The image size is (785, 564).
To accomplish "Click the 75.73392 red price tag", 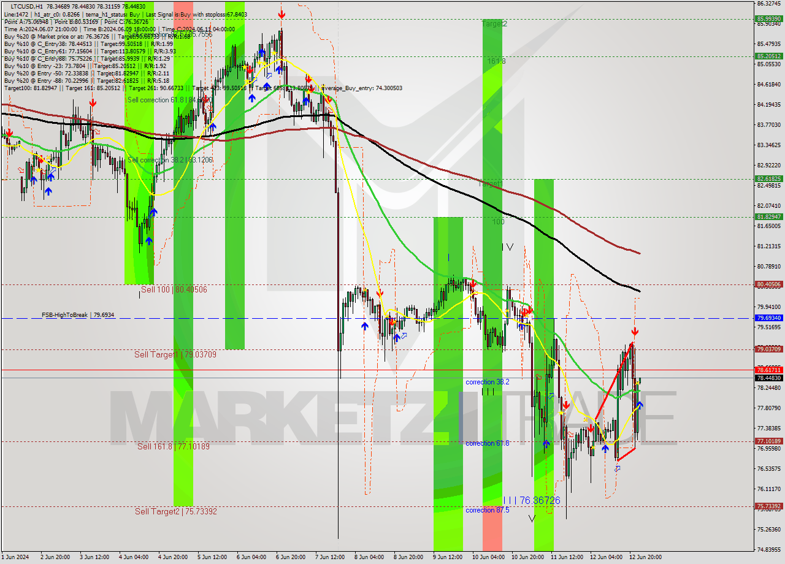I will pos(769,506).
